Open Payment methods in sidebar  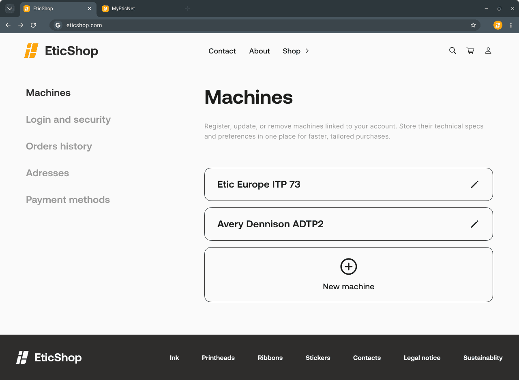[x=68, y=200]
